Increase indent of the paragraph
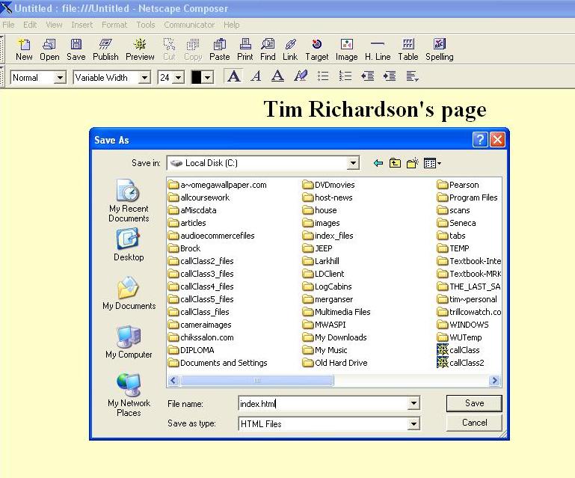Viewport: 575px width, 478px height. coord(390,76)
